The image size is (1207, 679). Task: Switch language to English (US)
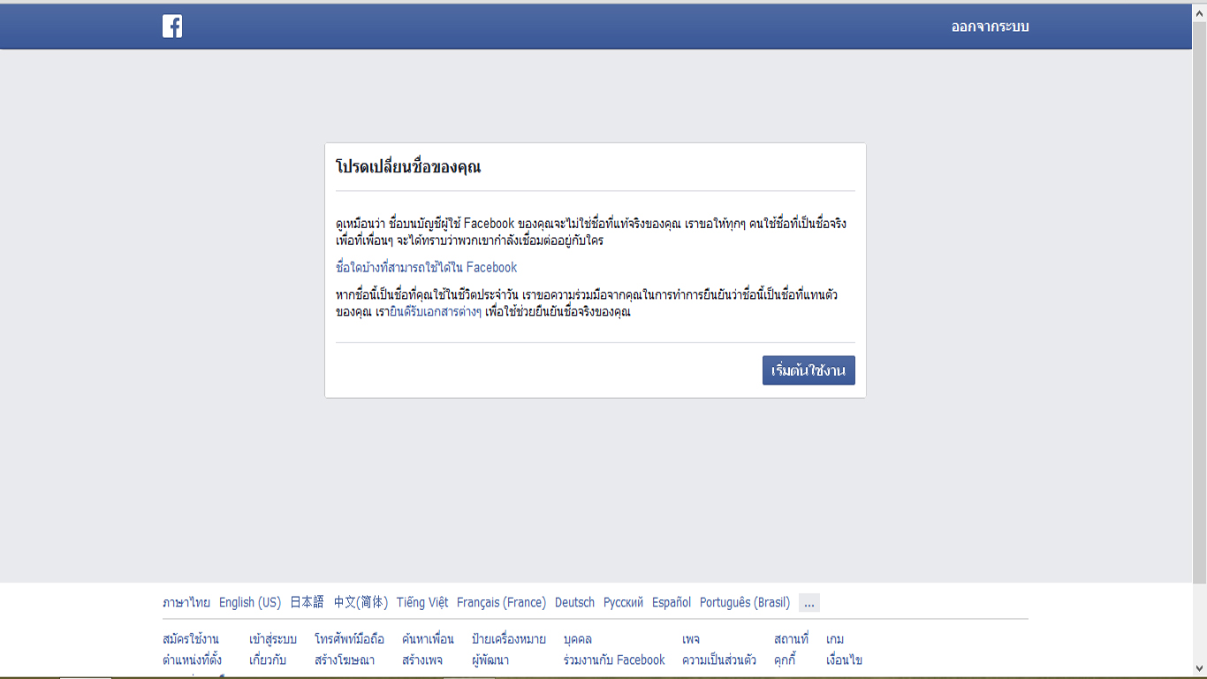pyautogui.click(x=250, y=602)
